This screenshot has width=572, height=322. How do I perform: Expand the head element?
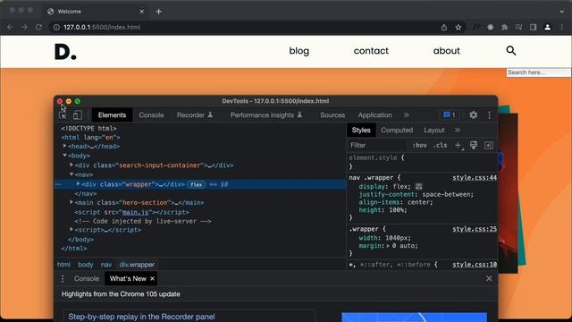pos(65,146)
